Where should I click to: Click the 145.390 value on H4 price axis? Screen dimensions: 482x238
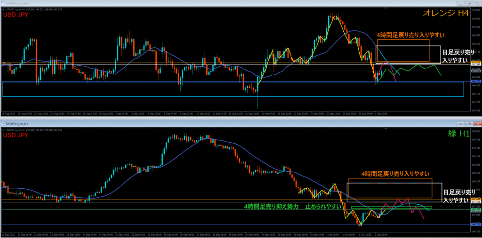pos(475,110)
